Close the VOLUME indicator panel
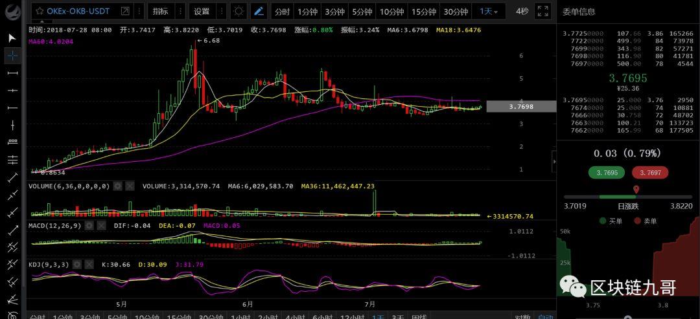This screenshot has height=319, width=700. click(x=130, y=186)
